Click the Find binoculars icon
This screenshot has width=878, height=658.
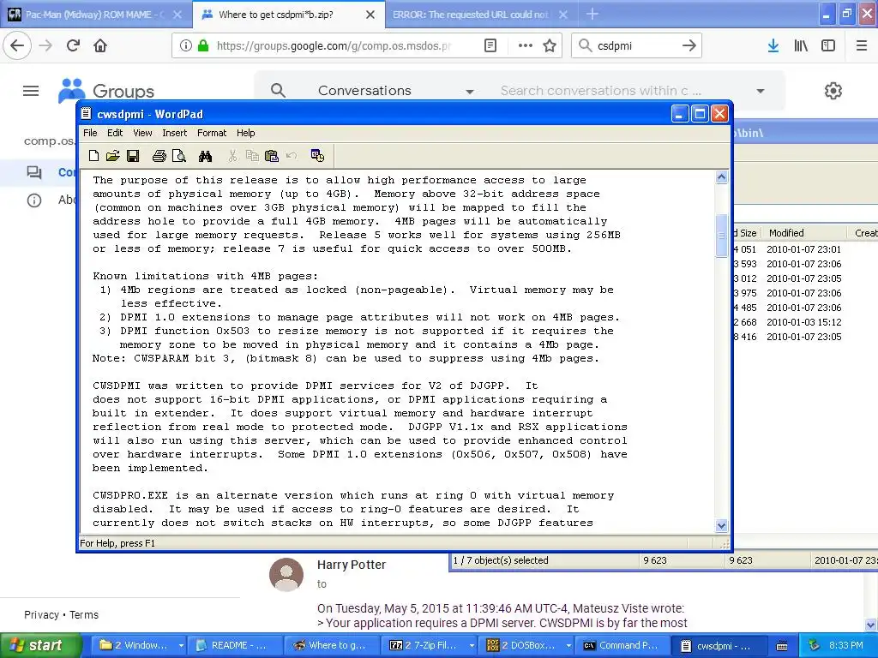[x=206, y=156]
